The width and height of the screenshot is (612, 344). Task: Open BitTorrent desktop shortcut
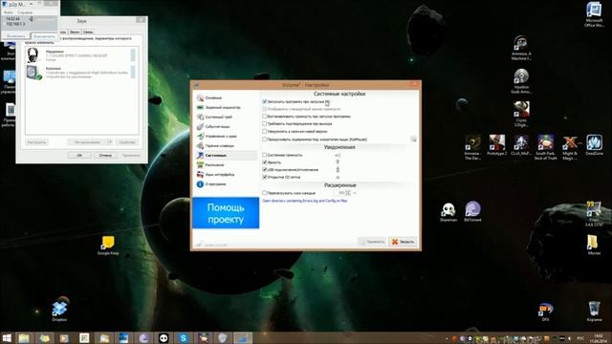[x=472, y=212]
